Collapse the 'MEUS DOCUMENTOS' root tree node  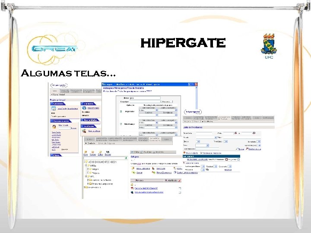coord(85,162)
